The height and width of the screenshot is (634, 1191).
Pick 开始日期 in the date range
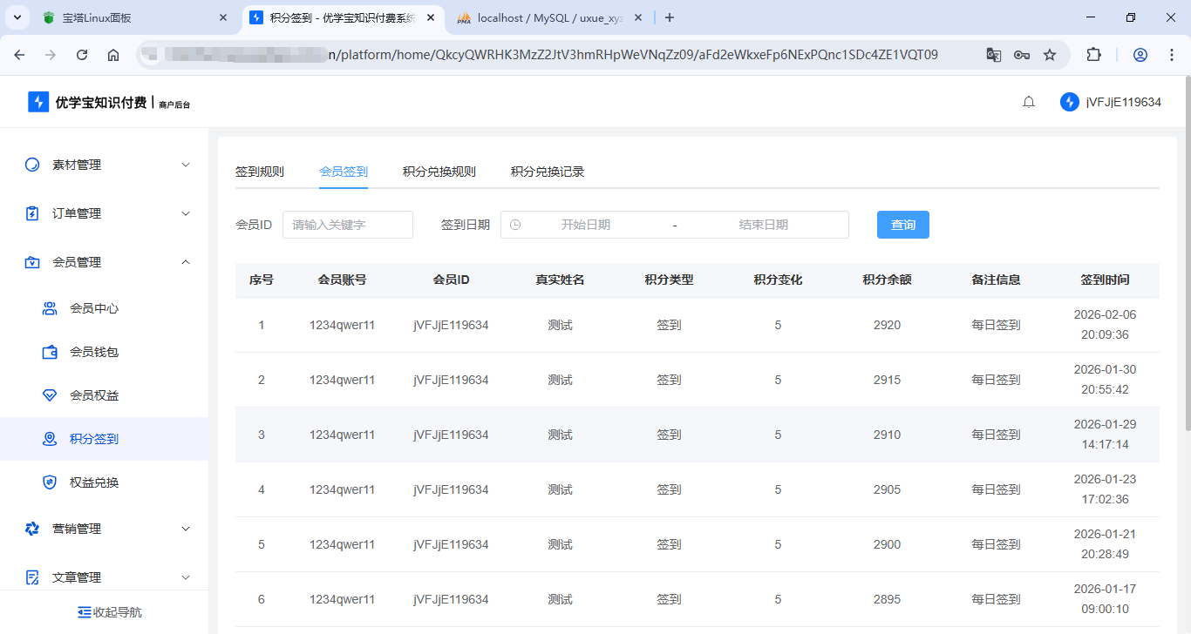pyautogui.click(x=585, y=225)
